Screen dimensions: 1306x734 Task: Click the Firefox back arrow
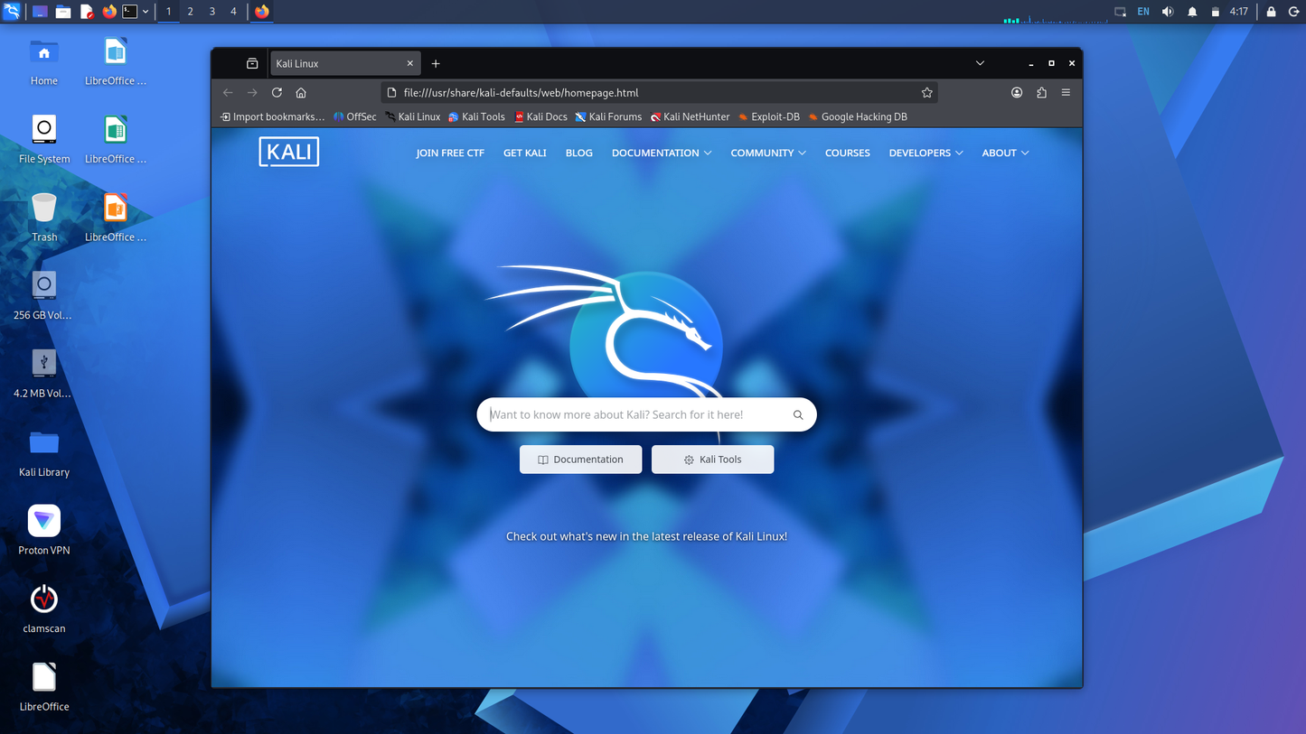tap(228, 92)
